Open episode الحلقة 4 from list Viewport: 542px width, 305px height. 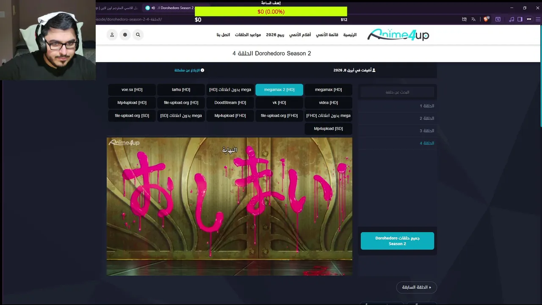397,143
